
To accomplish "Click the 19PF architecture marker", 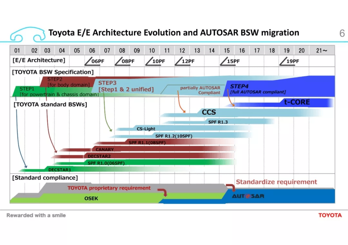I will click(289, 61).
